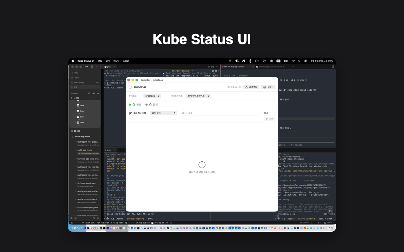
Task: Open the Kube Status UI menu
Action: 86,61
